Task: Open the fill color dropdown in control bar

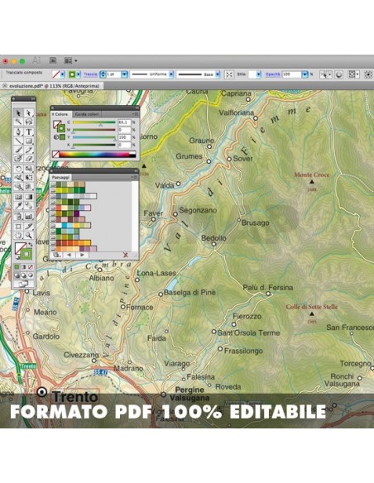Action: click(x=62, y=74)
